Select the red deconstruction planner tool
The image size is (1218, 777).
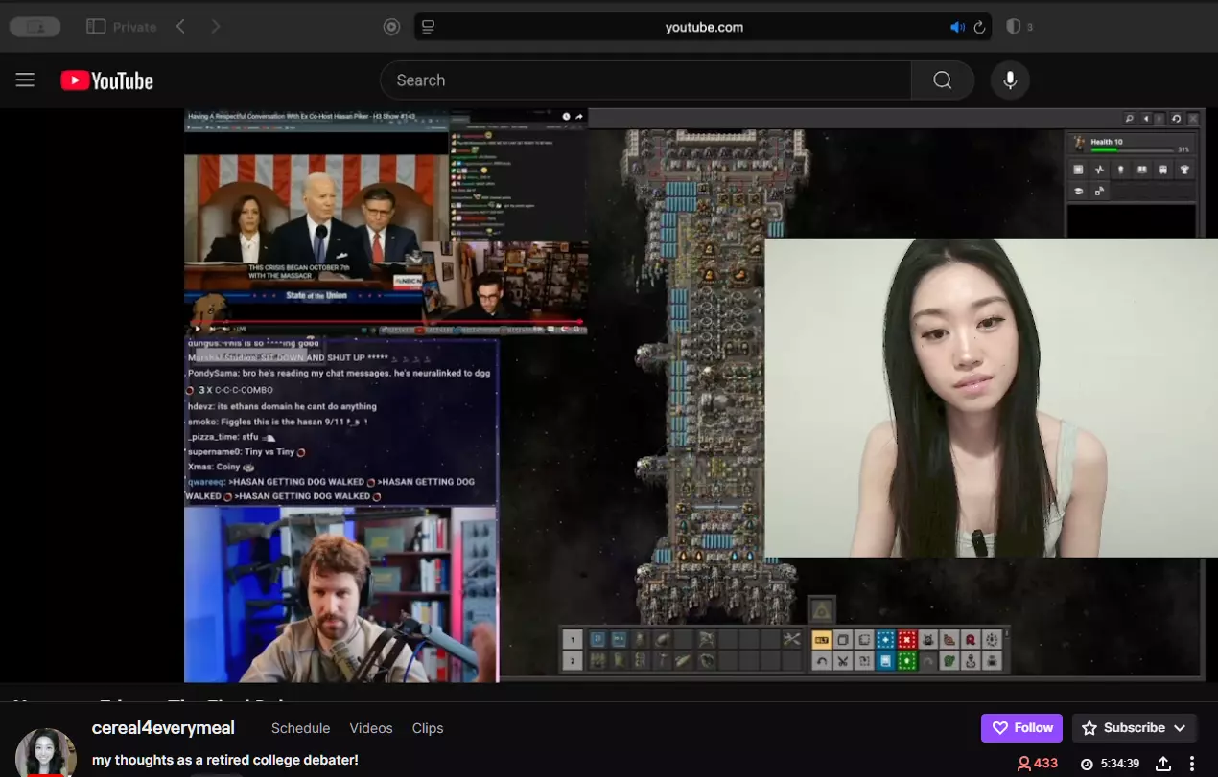(906, 640)
